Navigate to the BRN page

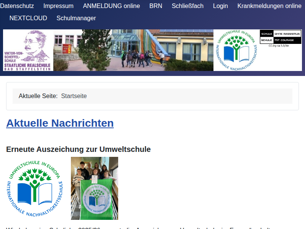[x=156, y=6]
